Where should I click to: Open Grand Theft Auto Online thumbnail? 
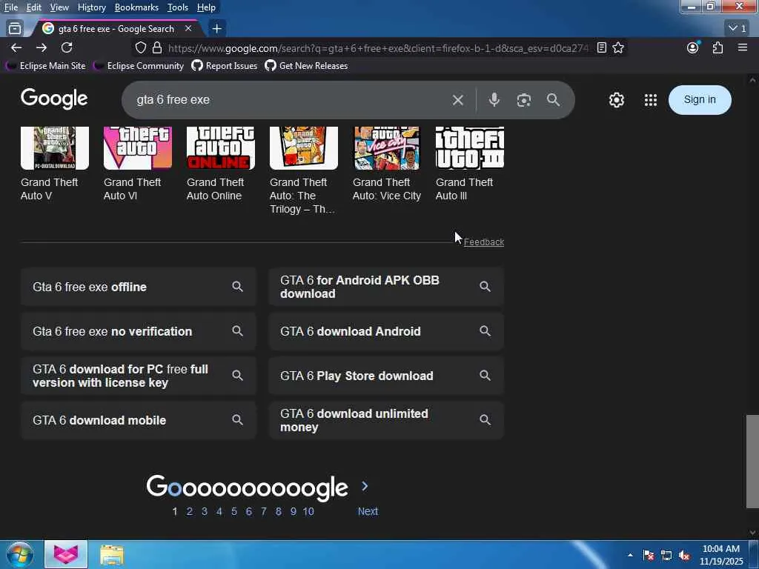point(221,148)
